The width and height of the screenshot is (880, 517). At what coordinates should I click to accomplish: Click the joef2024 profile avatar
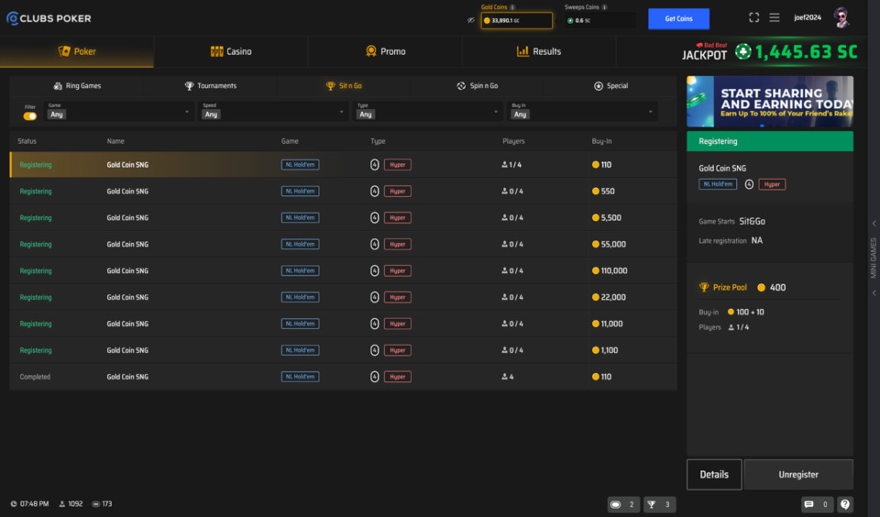[841, 17]
